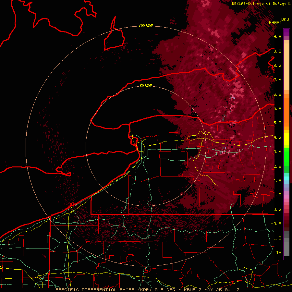Click the NEXLAB-College of DuPage label

[x=260, y=4]
